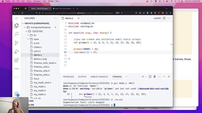The height and width of the screenshot is (113, 202).
Task: Open demo.c.orig file
Action: 40,59
